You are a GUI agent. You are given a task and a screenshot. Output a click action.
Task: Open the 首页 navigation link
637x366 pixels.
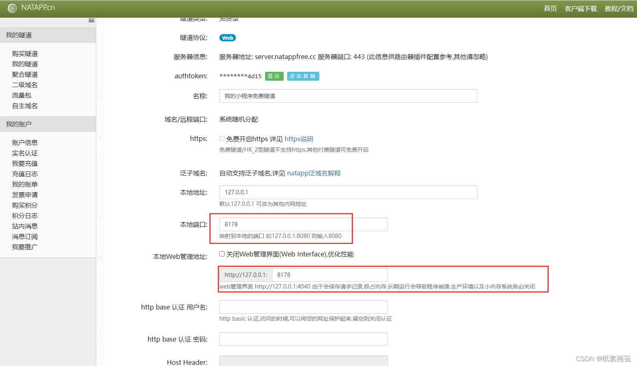(x=550, y=8)
